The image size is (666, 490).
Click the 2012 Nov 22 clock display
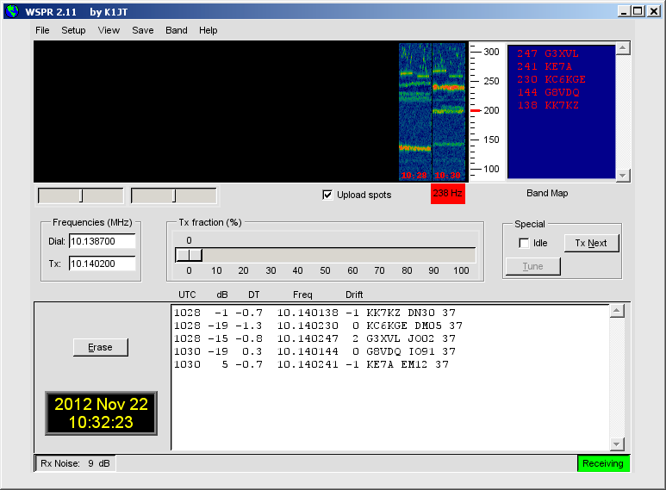coord(101,413)
